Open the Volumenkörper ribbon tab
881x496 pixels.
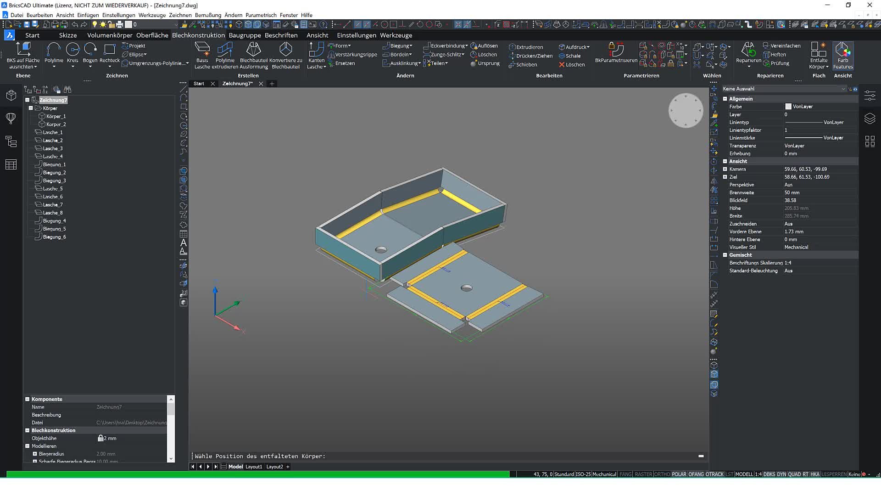click(x=110, y=35)
